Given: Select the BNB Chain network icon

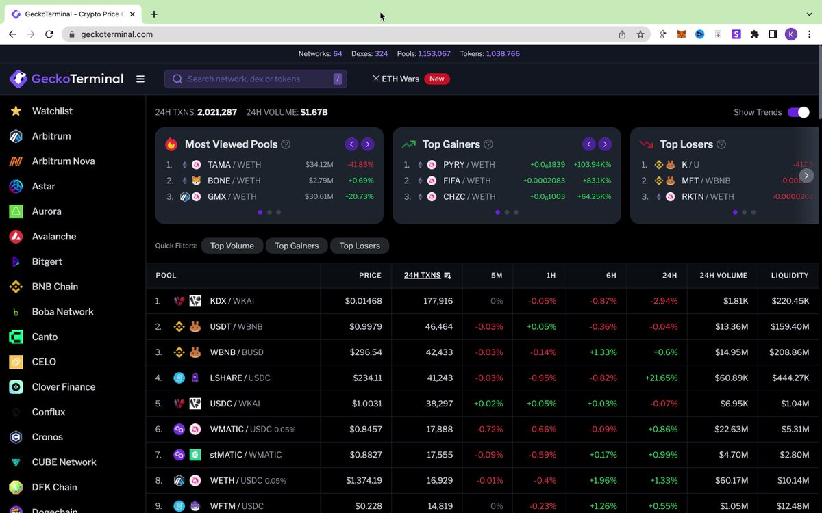Looking at the screenshot, I should pos(16,287).
